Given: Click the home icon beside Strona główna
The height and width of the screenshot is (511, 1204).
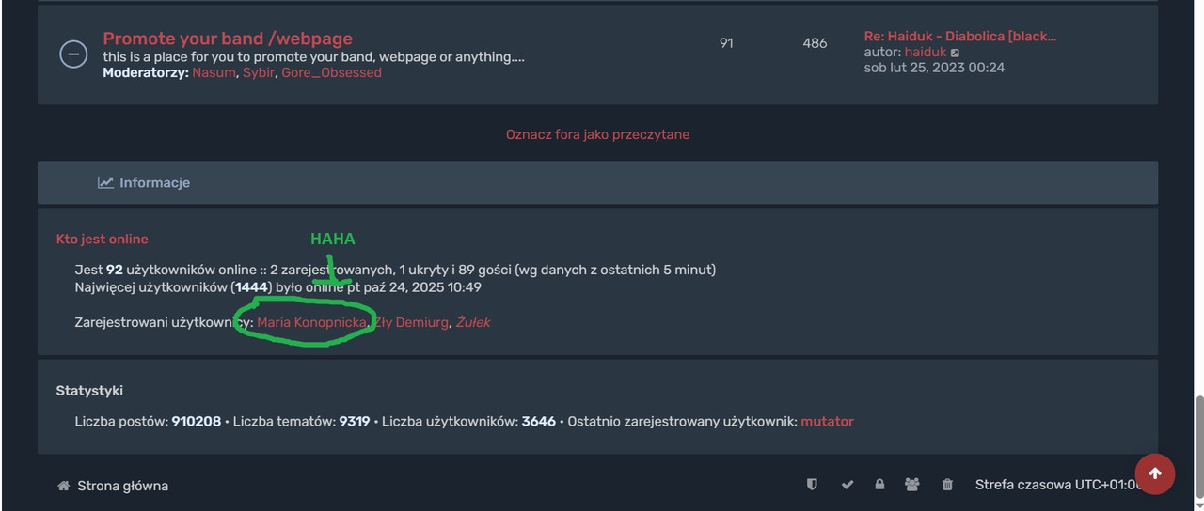Looking at the screenshot, I should 64,486.
